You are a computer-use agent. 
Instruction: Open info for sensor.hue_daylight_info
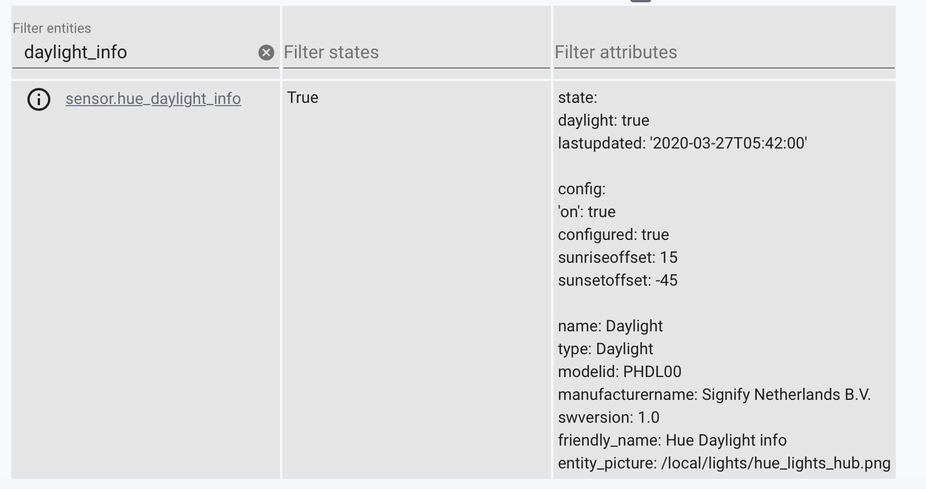[x=39, y=99]
